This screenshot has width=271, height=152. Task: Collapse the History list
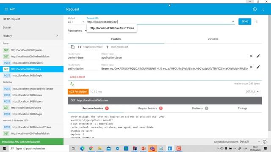point(57,36)
